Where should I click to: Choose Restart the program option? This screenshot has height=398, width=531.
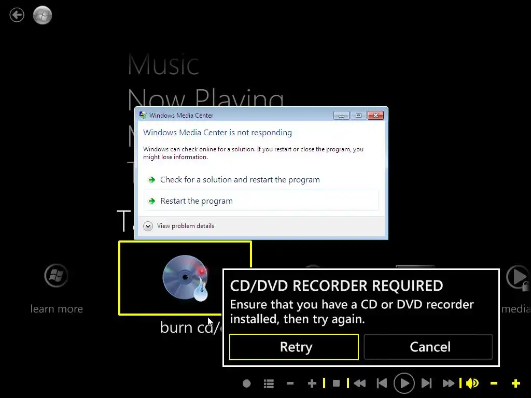coord(261,201)
